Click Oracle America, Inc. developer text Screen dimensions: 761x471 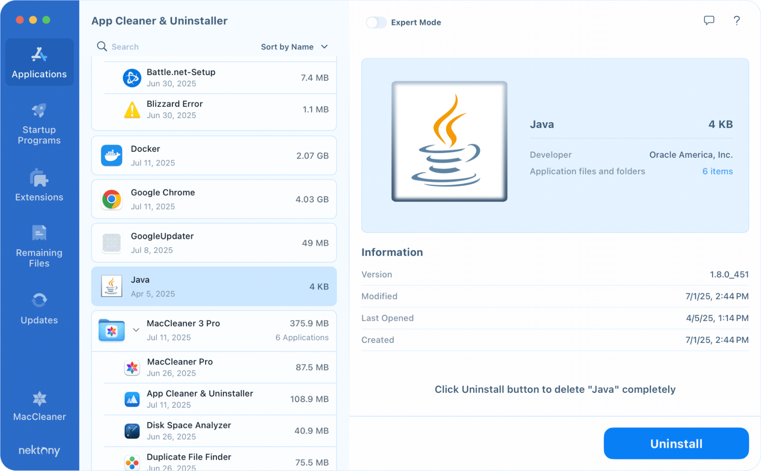pyautogui.click(x=691, y=155)
